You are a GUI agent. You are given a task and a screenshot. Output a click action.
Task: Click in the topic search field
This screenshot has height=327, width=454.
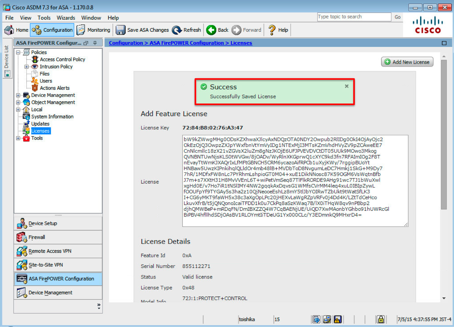[354, 17]
